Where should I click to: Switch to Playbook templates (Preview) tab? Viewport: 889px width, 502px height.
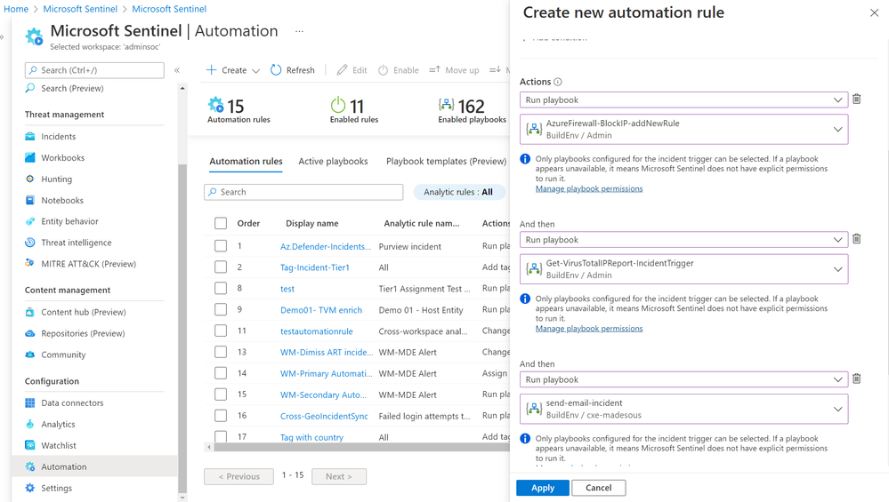point(446,162)
